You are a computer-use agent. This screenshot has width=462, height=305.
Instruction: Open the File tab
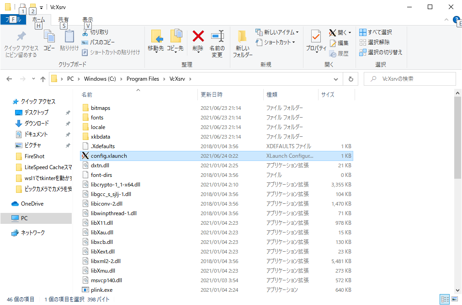tap(13, 20)
